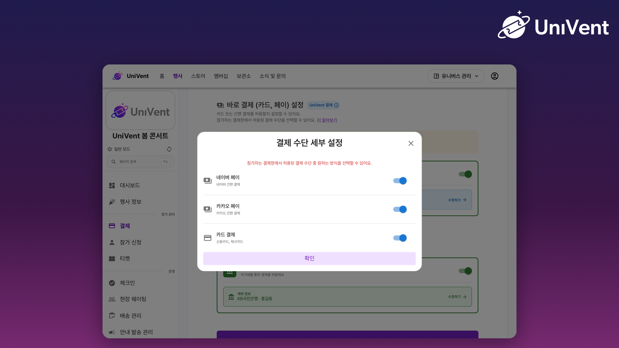Click the UniVent logo in the navbar

coord(131,76)
